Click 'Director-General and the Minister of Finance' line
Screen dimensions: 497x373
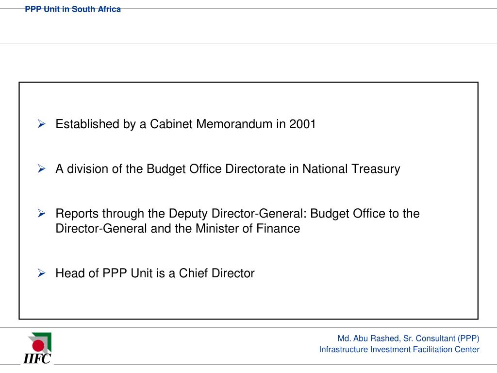(178, 228)
